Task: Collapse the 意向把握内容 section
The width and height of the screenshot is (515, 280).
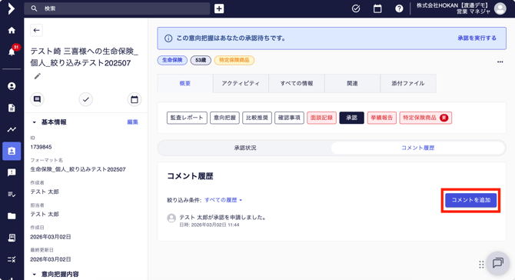Action: point(34,274)
